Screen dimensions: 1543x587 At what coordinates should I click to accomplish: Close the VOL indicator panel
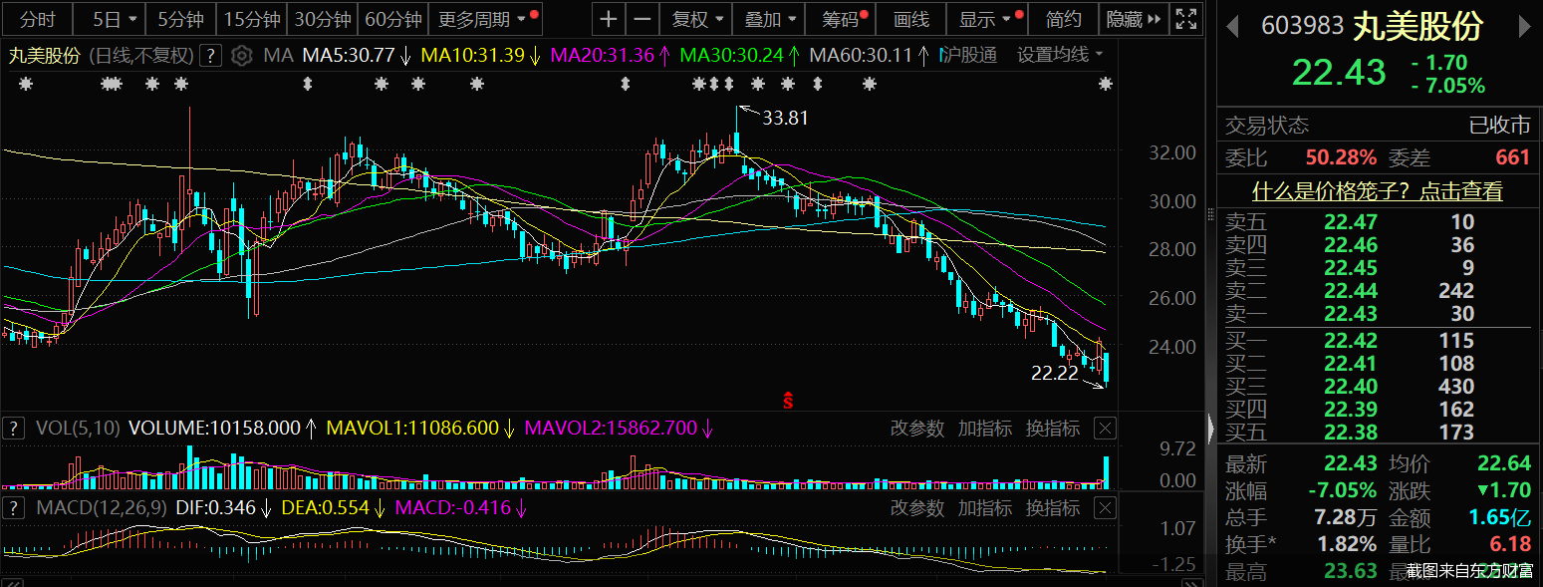click(1105, 429)
